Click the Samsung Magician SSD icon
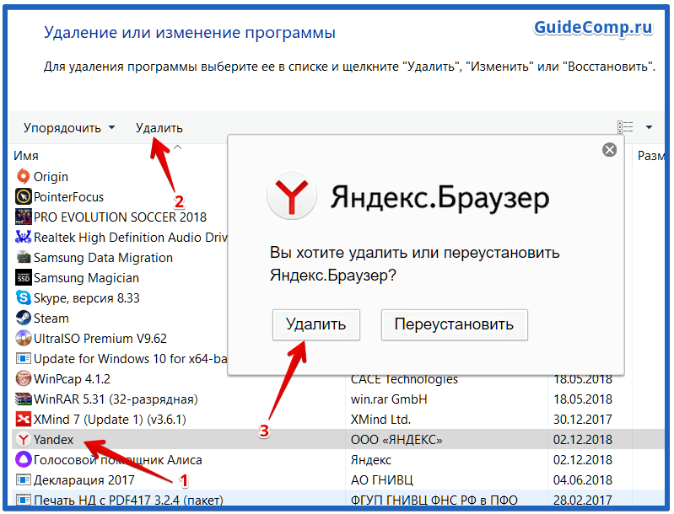The image size is (674, 514). click(x=24, y=278)
